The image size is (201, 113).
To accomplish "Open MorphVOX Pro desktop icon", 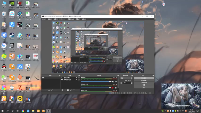I will click(x=20, y=5).
